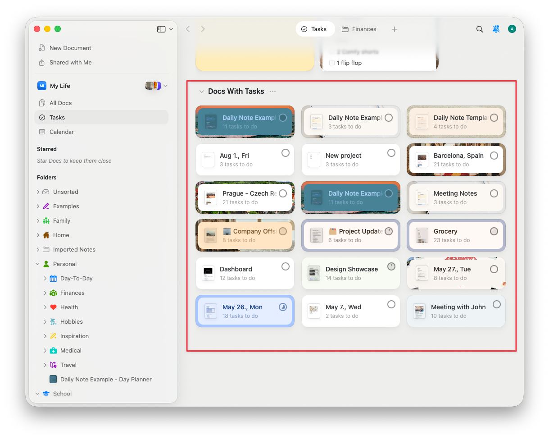Switch to the Finances tab

(x=359, y=29)
